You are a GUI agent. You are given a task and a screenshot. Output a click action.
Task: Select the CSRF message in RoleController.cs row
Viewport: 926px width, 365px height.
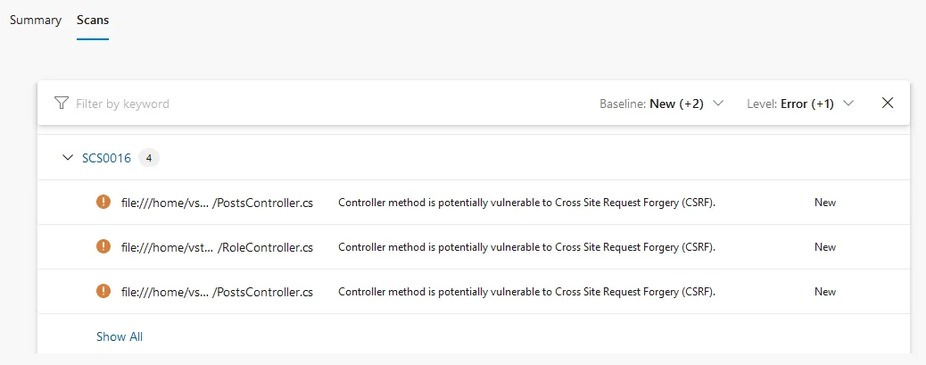tap(527, 247)
